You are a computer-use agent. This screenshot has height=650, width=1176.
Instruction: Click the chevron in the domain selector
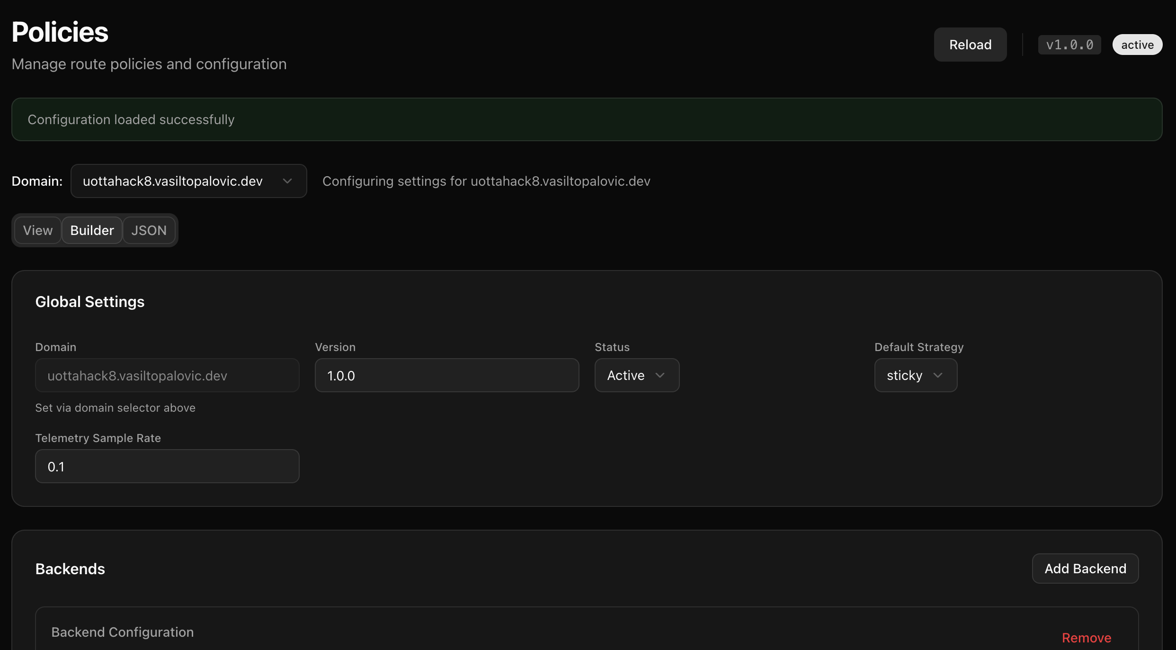pos(287,181)
